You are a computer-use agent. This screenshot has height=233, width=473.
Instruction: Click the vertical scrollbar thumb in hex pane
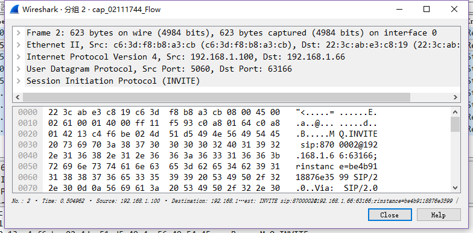point(456,124)
